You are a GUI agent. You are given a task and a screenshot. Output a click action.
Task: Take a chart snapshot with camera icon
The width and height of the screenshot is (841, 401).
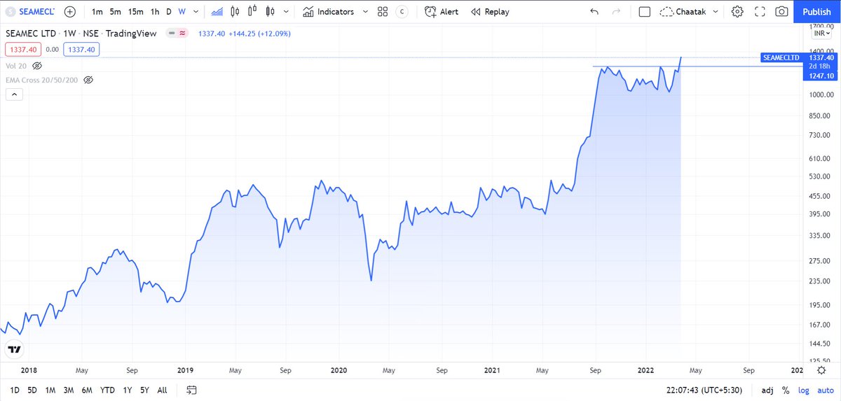click(781, 12)
